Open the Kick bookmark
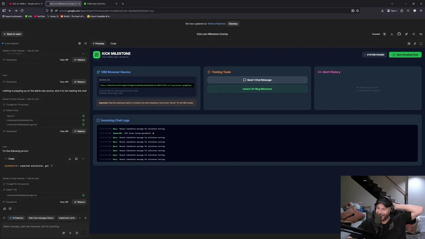The image size is (425, 239). [x=29, y=16]
